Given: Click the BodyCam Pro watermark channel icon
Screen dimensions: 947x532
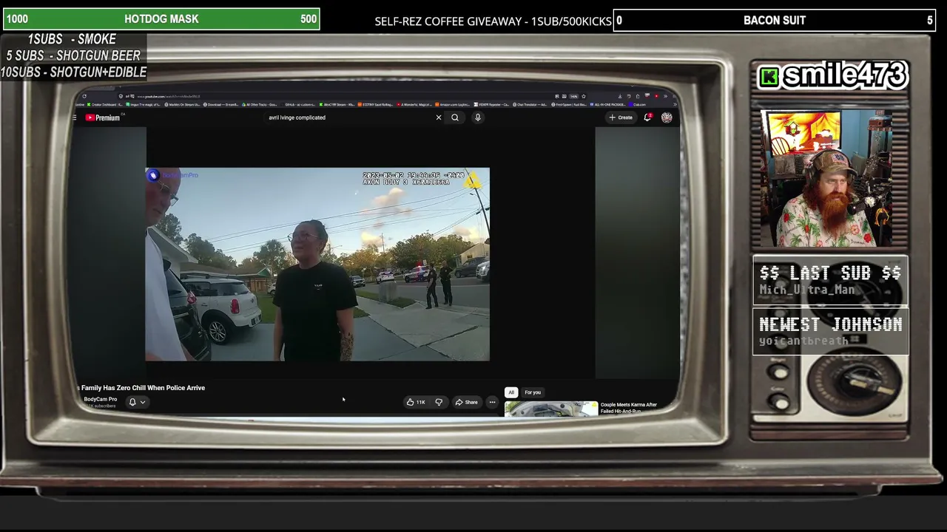Looking at the screenshot, I should pos(153,175).
